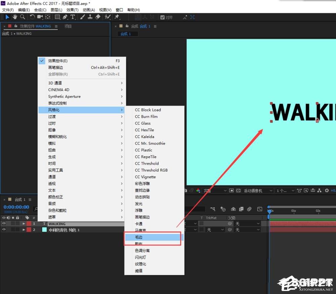
Task: Open the composition flowchart icon
Action: tap(319, 190)
